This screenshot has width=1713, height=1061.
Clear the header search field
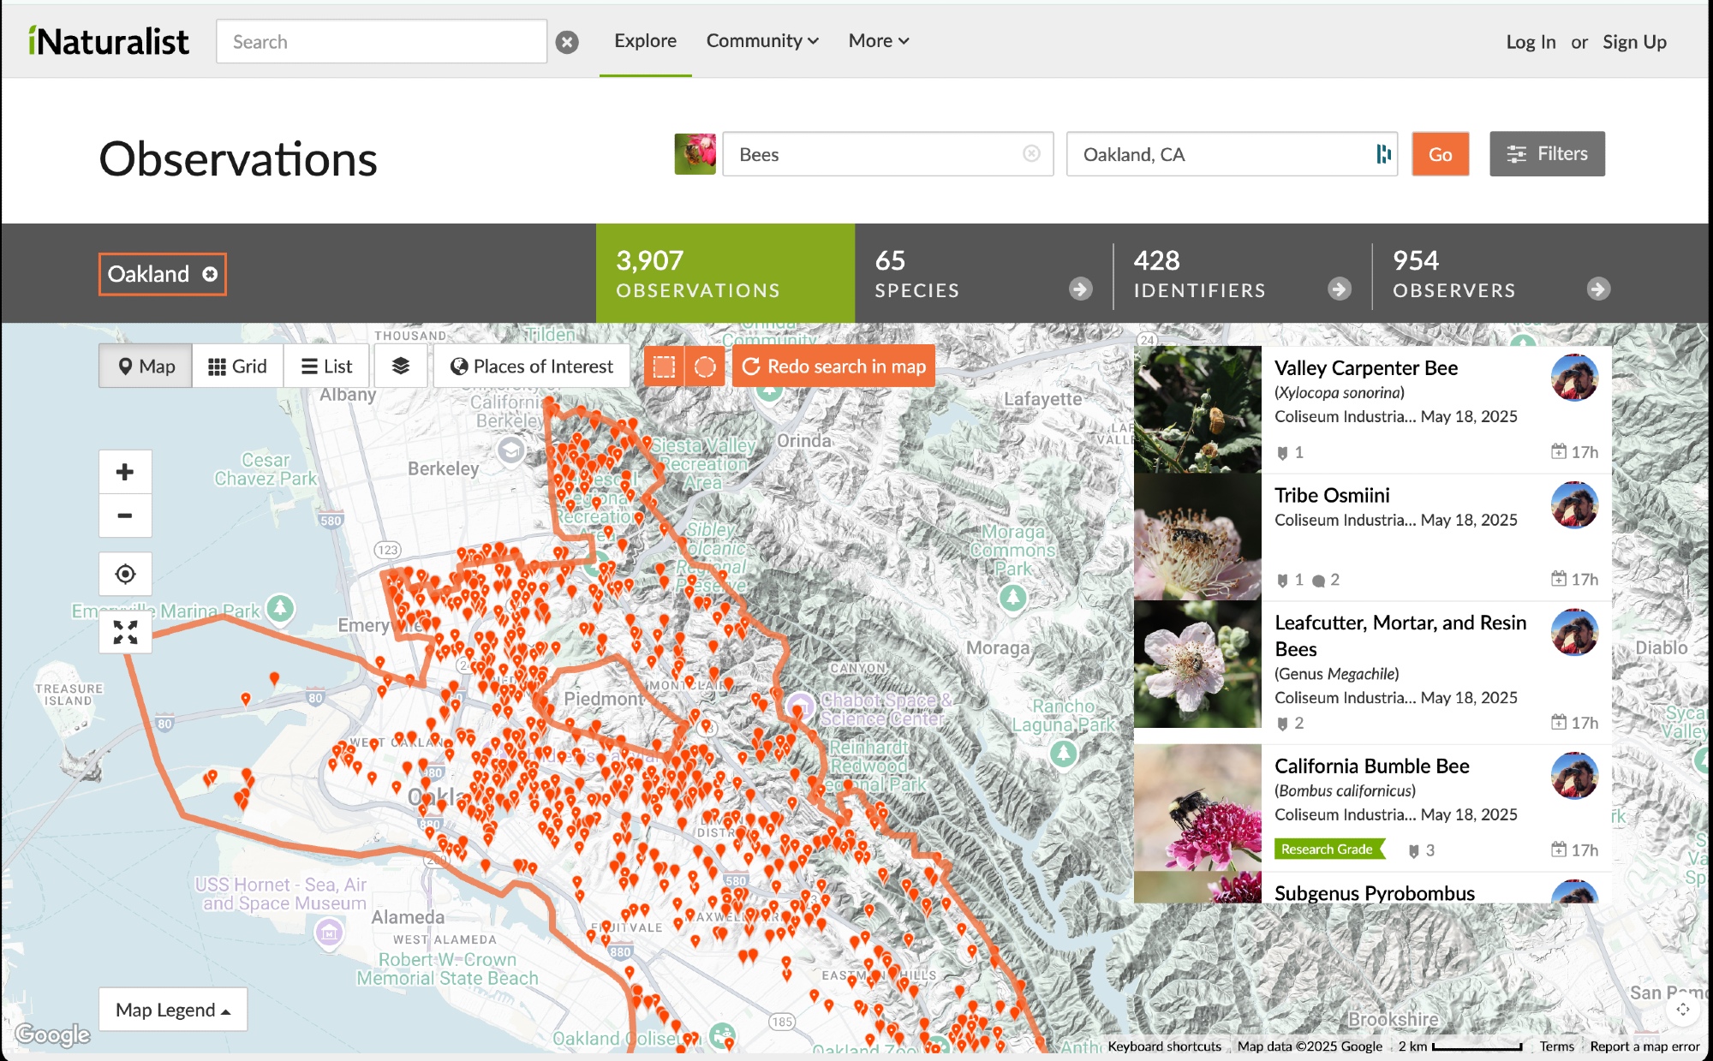coord(567,42)
